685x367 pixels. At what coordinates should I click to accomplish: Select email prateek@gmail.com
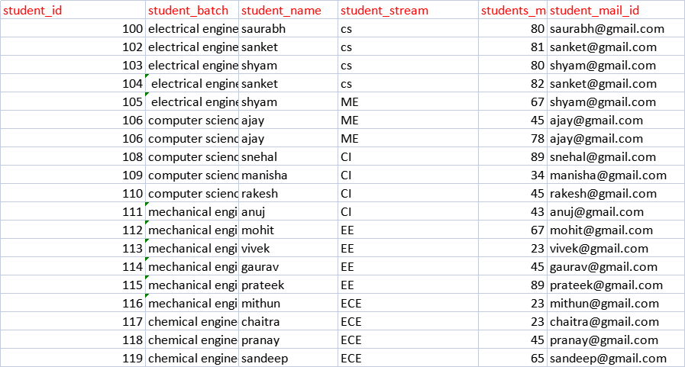pos(616,285)
